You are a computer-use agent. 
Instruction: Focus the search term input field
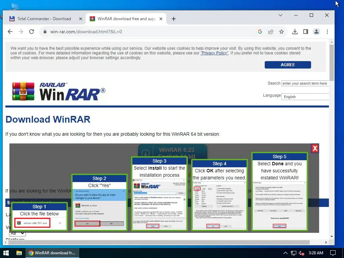pyautogui.click(x=305, y=83)
